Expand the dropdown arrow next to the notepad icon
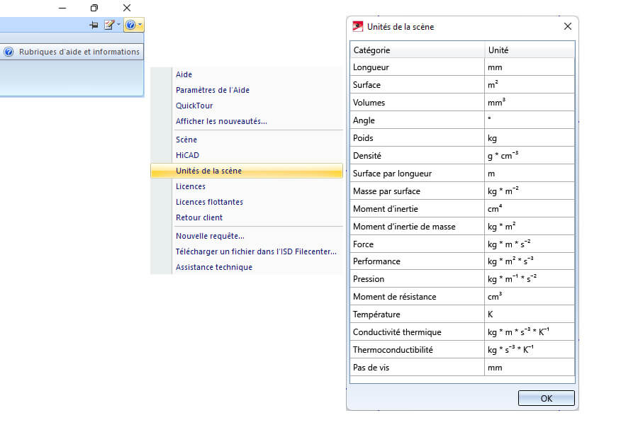638x425 pixels. click(x=118, y=25)
